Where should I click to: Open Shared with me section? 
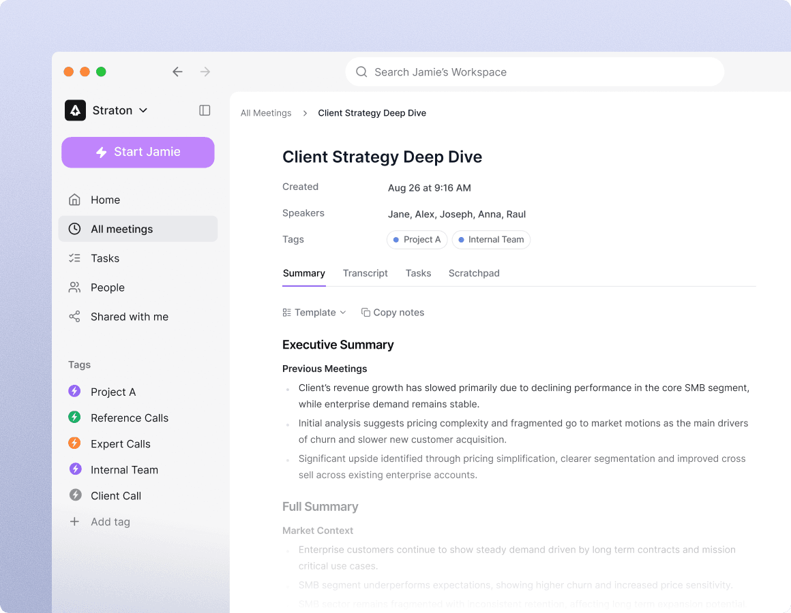(x=129, y=317)
